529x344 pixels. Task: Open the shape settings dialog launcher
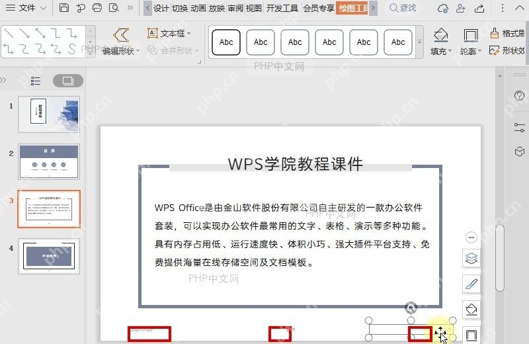point(200,62)
